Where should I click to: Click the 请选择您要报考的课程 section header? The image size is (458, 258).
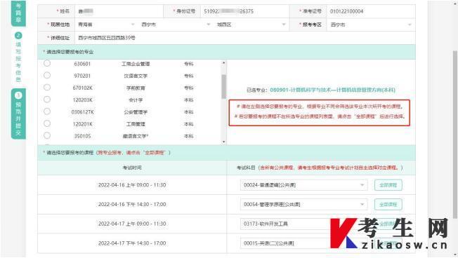click(x=226, y=152)
